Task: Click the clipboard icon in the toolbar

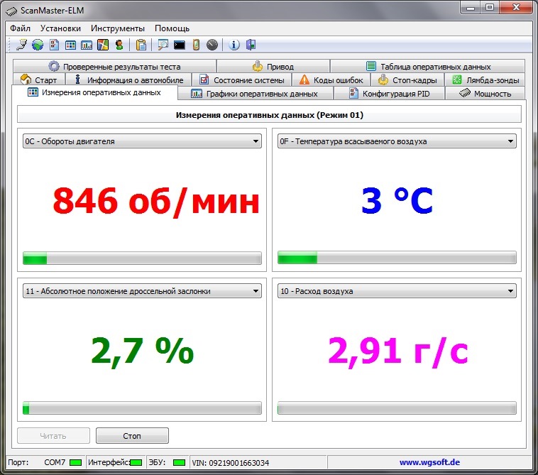Action: [141, 45]
